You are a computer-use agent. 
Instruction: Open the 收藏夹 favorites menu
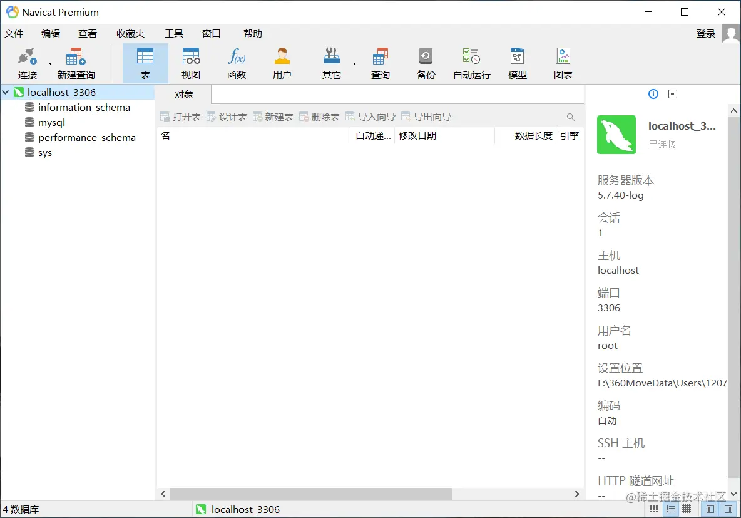[130, 34]
